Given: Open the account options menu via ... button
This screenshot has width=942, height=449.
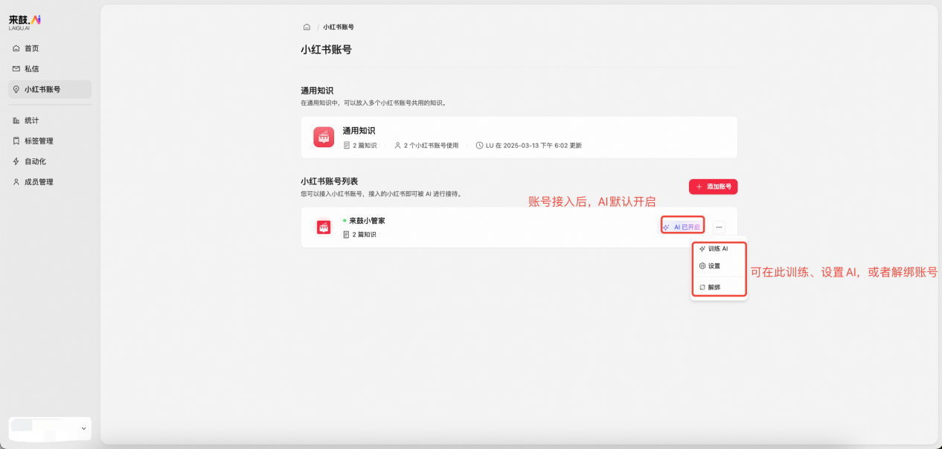Looking at the screenshot, I should coord(718,226).
